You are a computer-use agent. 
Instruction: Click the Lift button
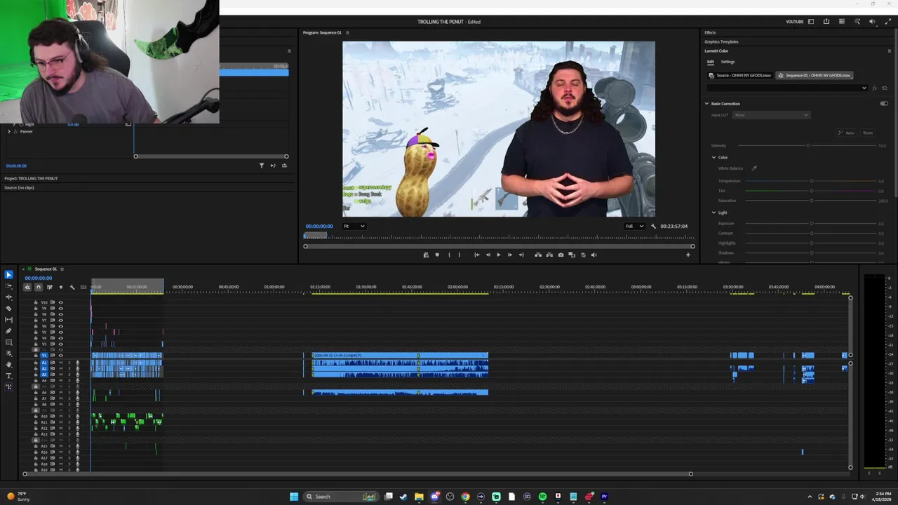tap(538, 255)
